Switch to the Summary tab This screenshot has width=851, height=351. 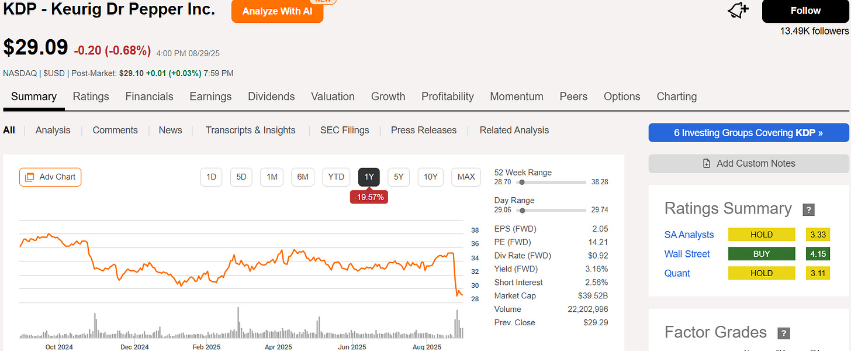(x=34, y=97)
